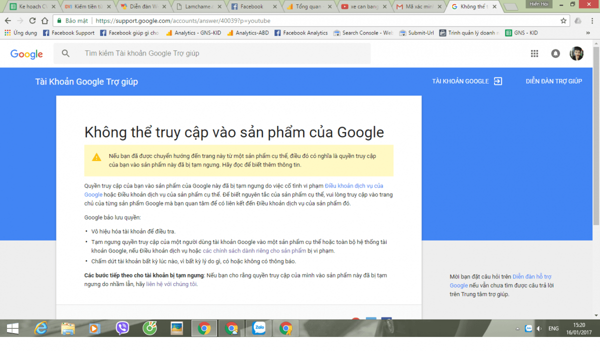Switch to the xe can bang YouTube tab
Viewport: 600px width, 351px height.
362,6
